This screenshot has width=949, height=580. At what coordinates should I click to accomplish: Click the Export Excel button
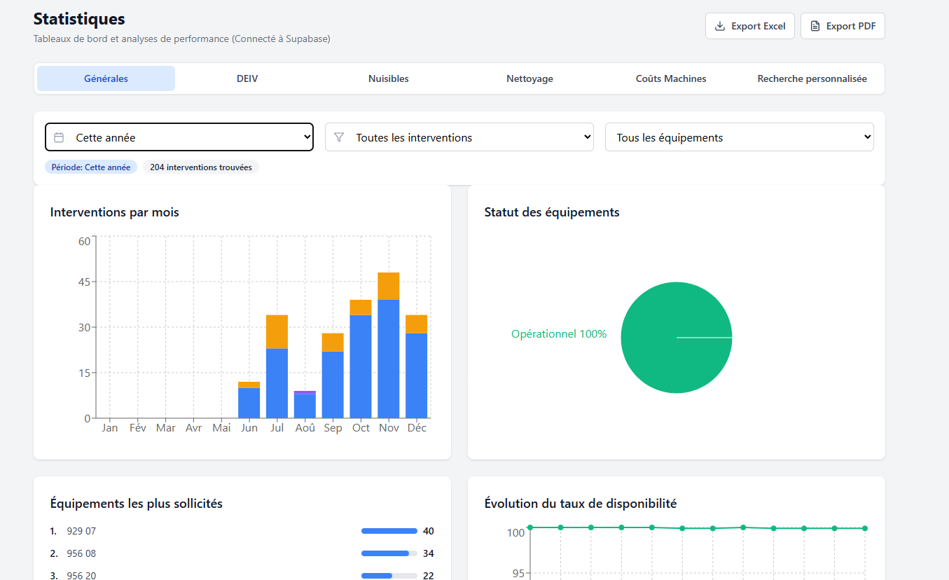pyautogui.click(x=749, y=27)
